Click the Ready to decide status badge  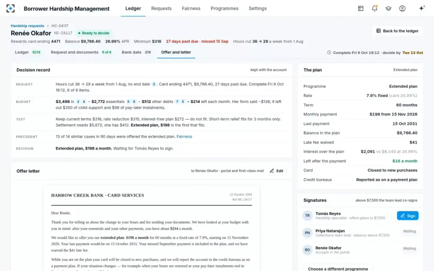pos(94,33)
